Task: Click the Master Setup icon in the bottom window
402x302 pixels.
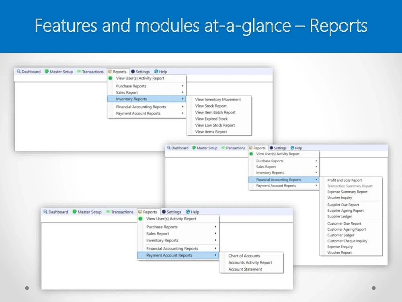Action: click(x=75, y=212)
